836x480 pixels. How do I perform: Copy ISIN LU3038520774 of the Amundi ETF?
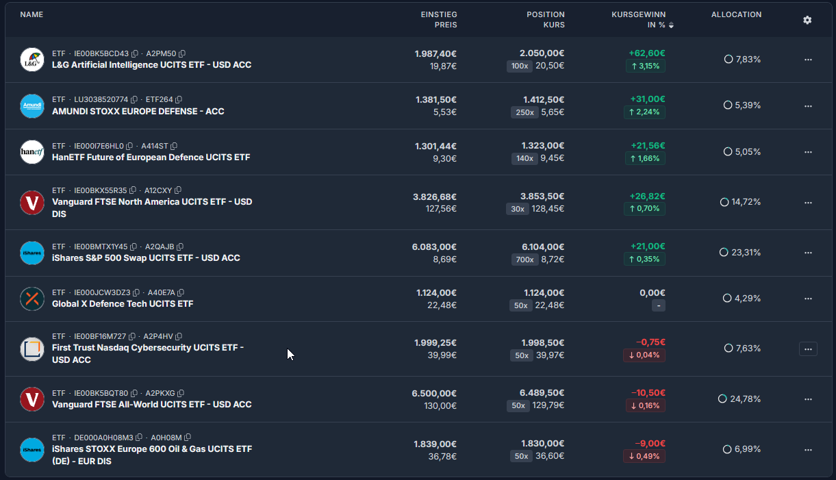point(134,100)
